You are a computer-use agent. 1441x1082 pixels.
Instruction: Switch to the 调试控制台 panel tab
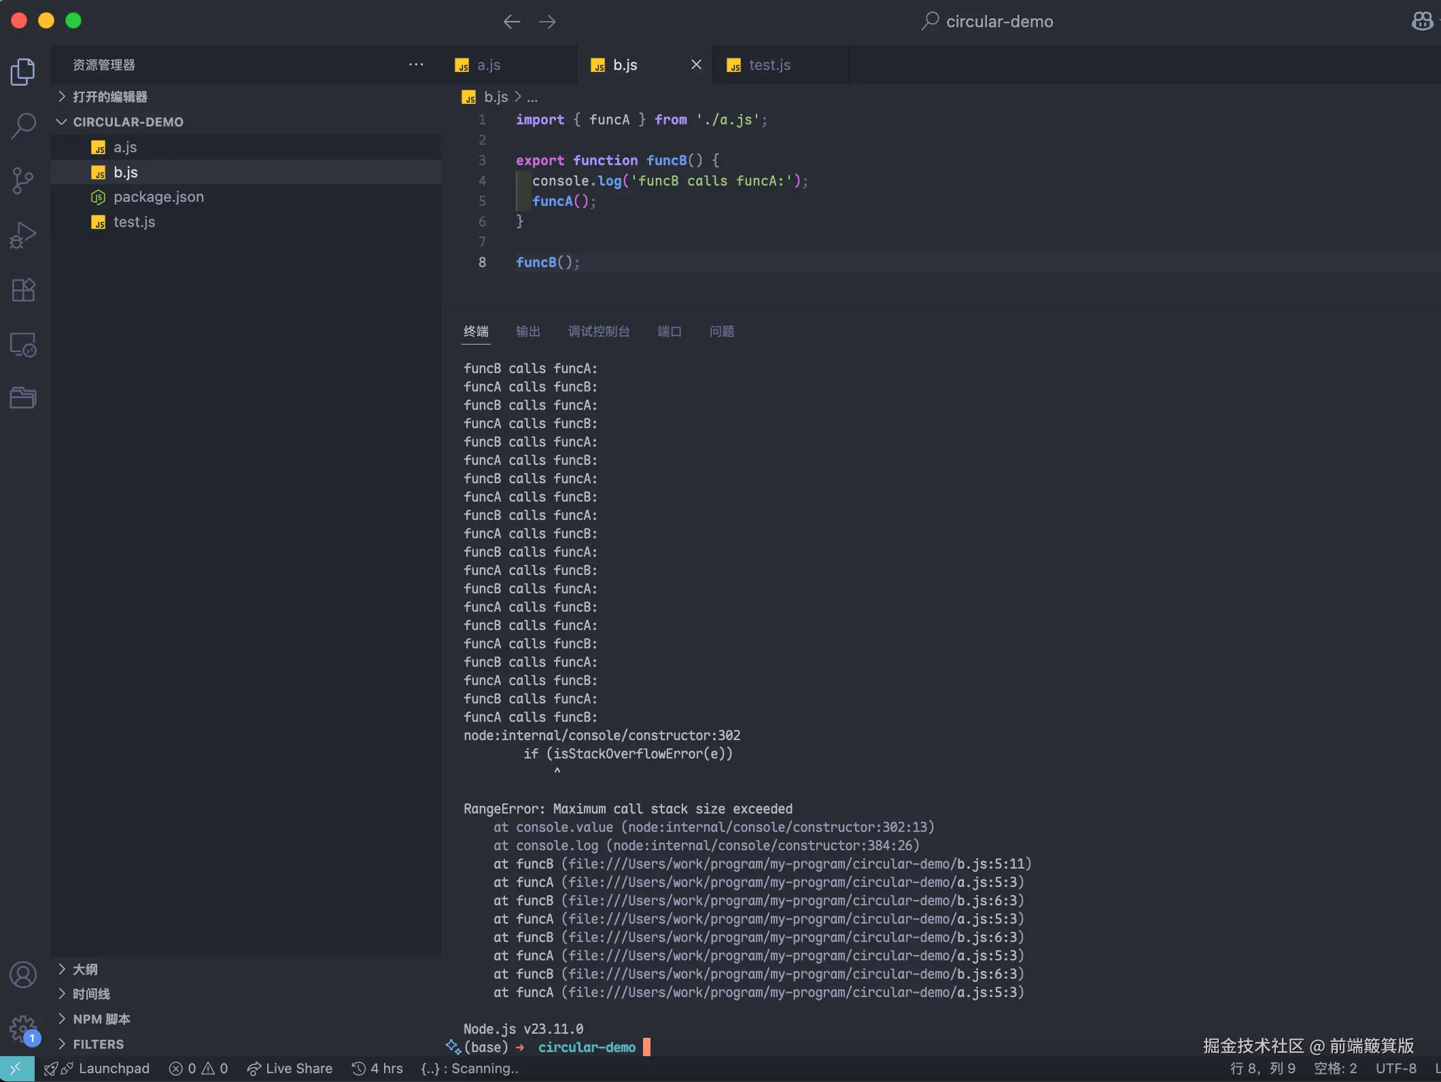598,331
